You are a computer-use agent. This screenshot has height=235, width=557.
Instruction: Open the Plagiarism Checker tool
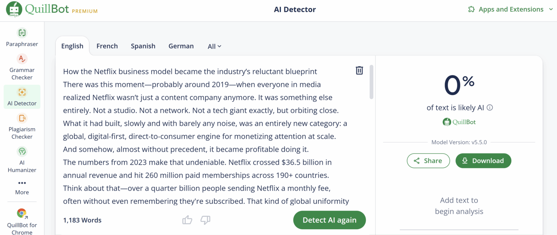point(22,126)
